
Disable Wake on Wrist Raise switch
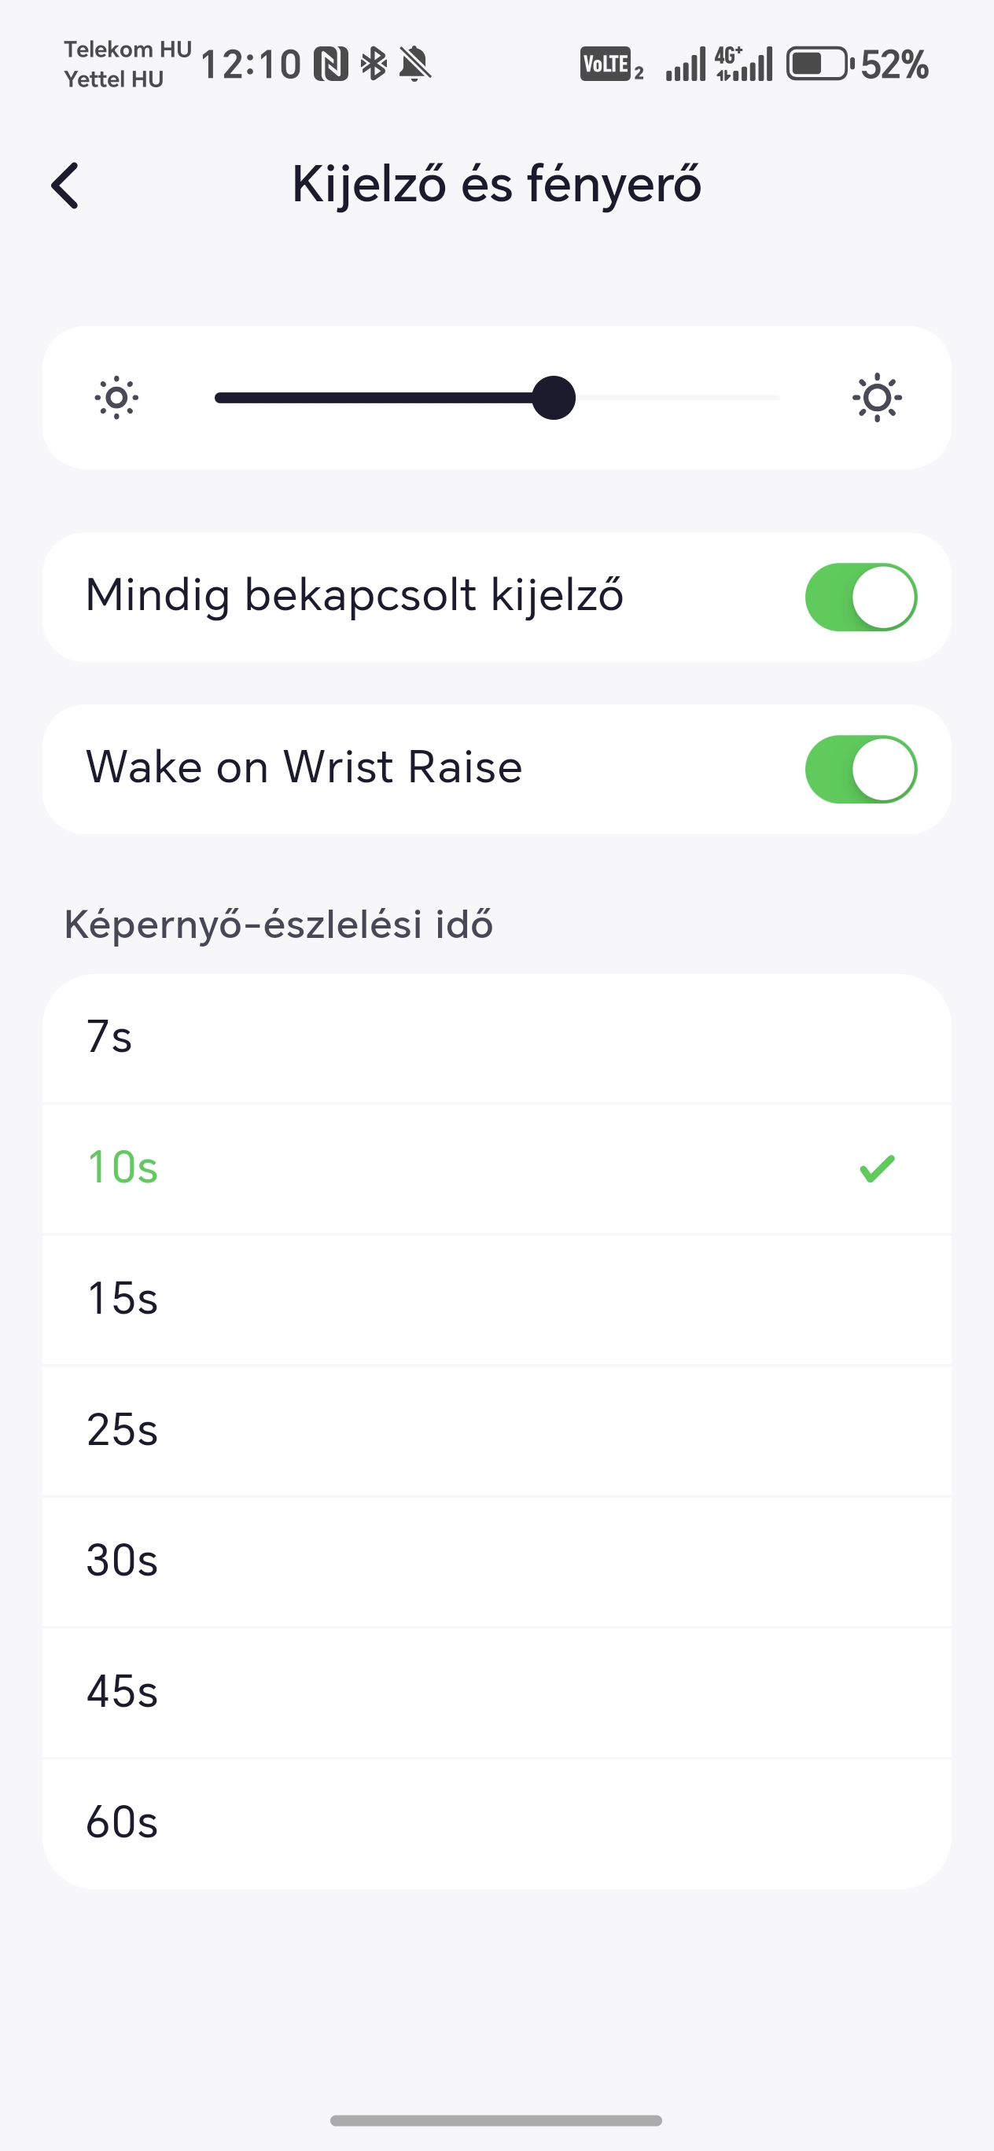pos(861,769)
